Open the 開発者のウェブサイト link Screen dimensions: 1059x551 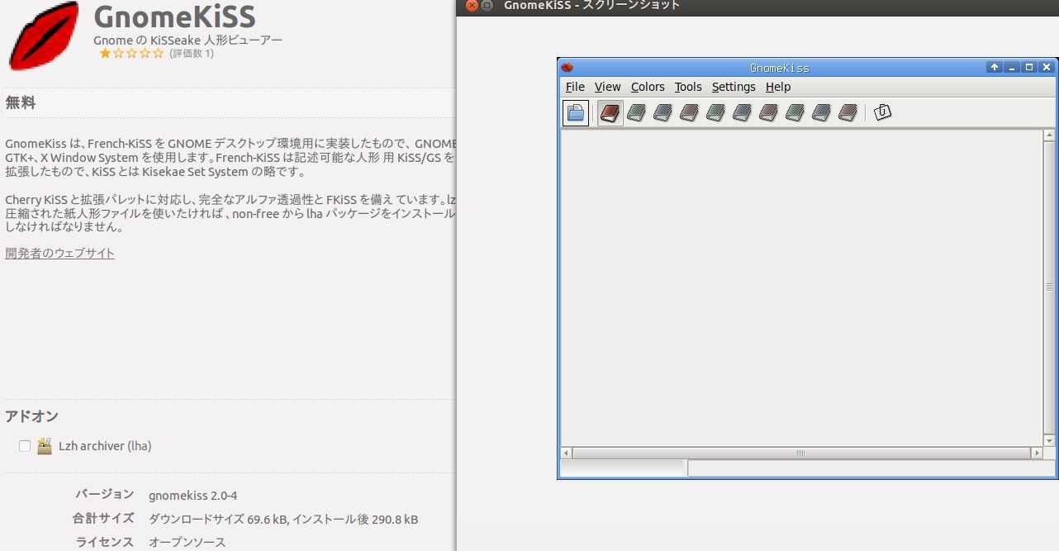point(59,253)
